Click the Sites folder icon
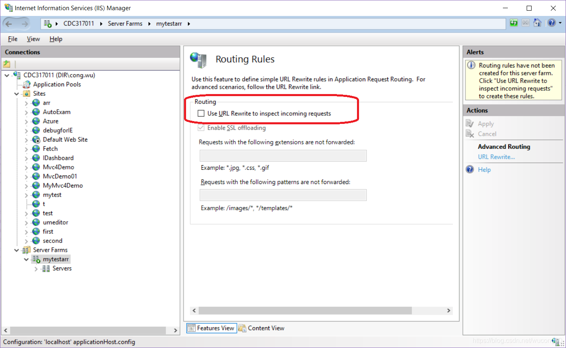 pos(26,94)
